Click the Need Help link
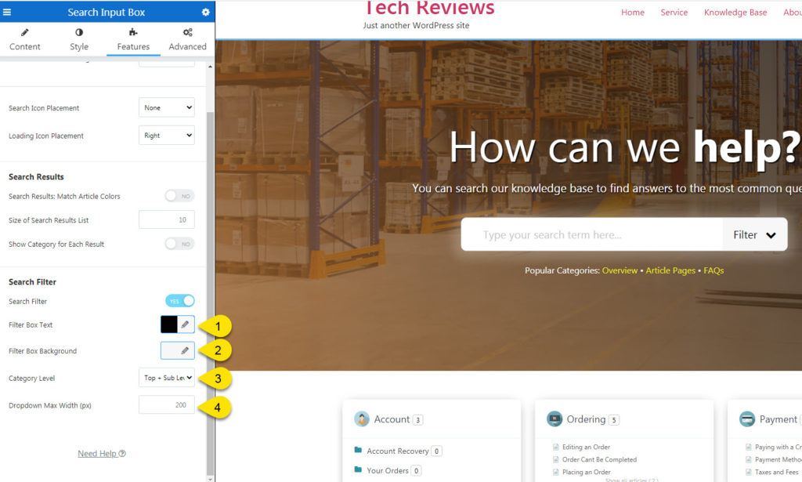 click(x=101, y=454)
